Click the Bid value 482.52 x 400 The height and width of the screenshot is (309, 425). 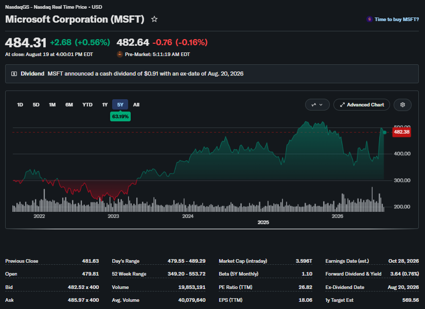pos(83,287)
